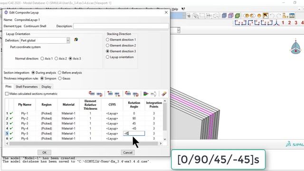Click the Copy Plies After icon

pos(135,94)
